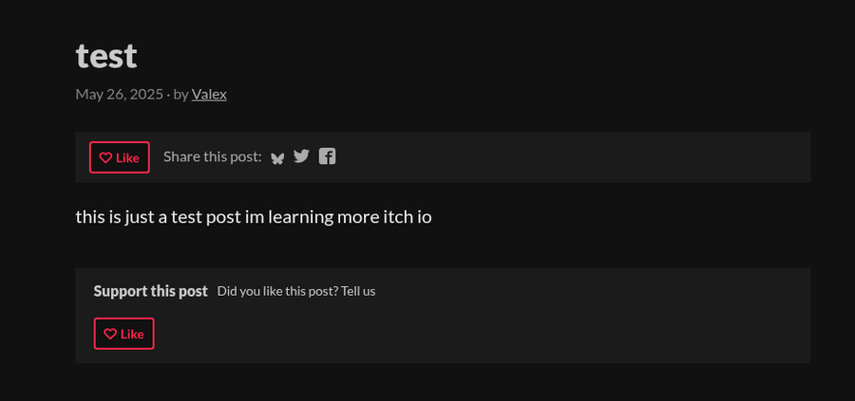Screen dimensions: 855x401
Task: Share this post on Facebook
Action: click(x=327, y=156)
